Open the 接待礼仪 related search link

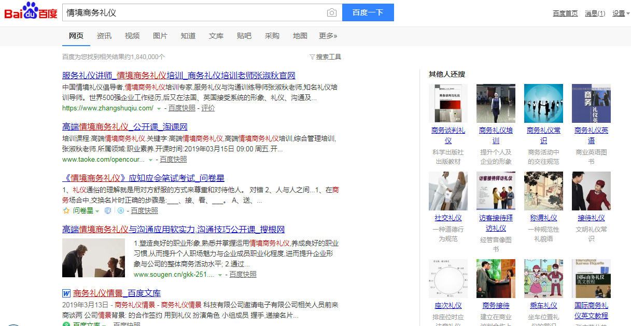591,218
